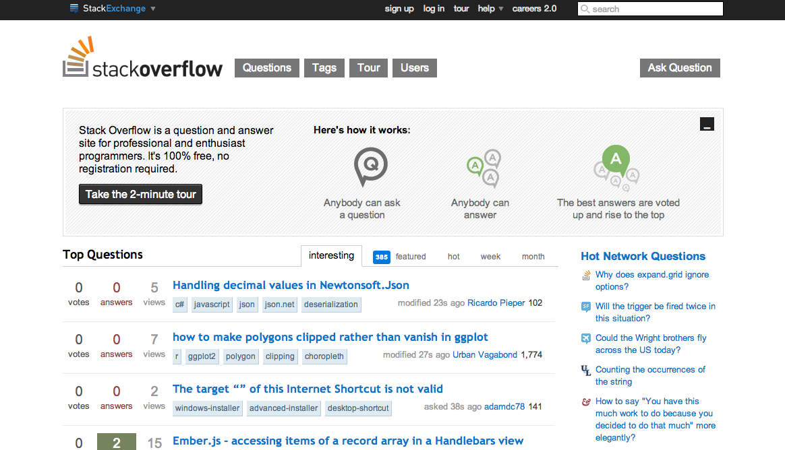Focus the search input field

click(x=650, y=9)
